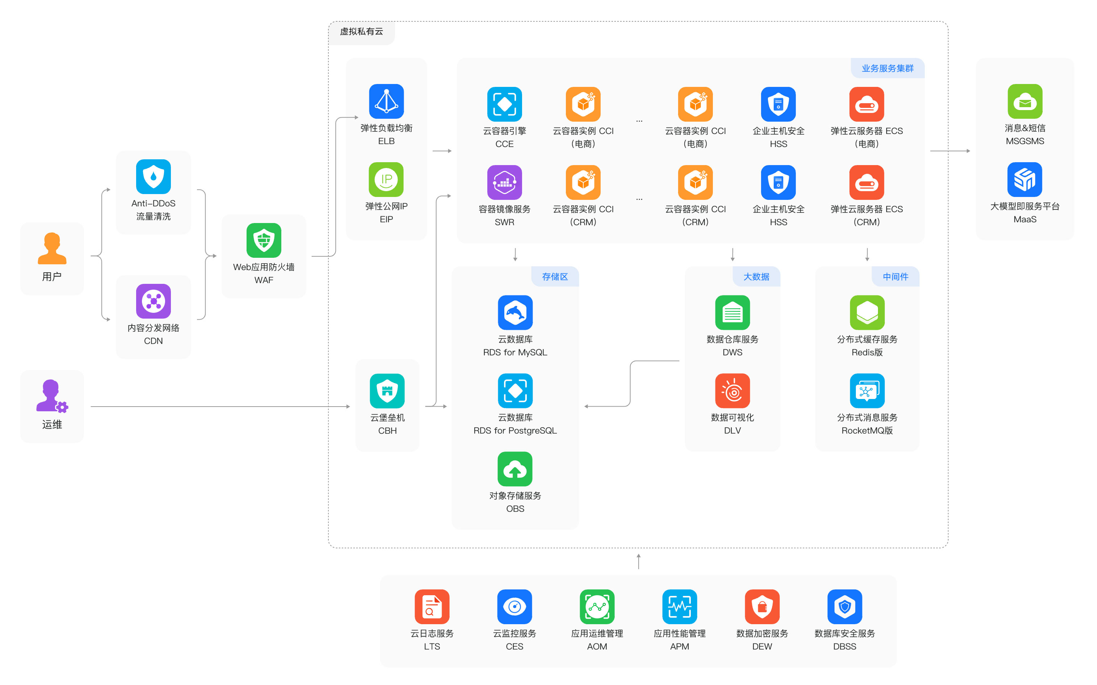Click the 分布式消息服务 RocketMQ版 icon

pyautogui.click(x=867, y=391)
